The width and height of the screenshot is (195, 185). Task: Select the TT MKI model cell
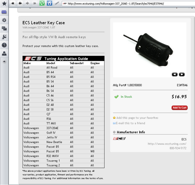(51, 123)
